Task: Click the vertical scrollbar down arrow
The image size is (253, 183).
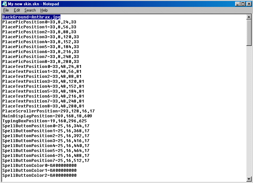Action: pyautogui.click(x=249, y=179)
